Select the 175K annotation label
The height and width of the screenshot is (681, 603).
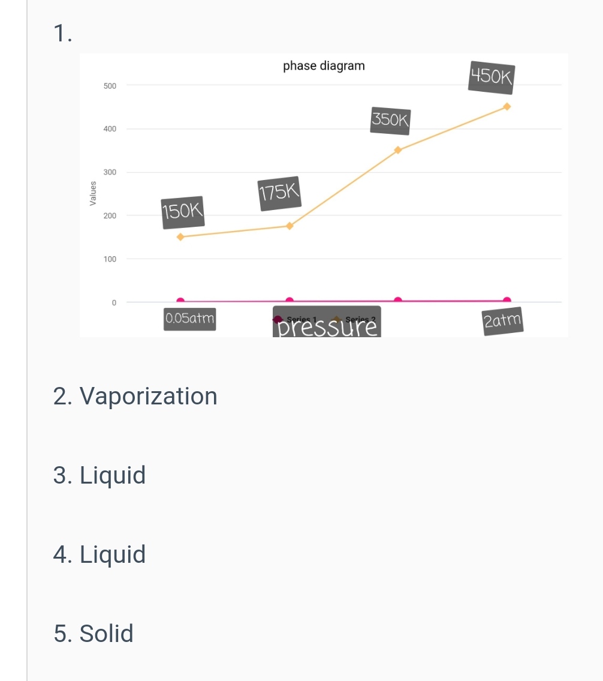pos(279,194)
